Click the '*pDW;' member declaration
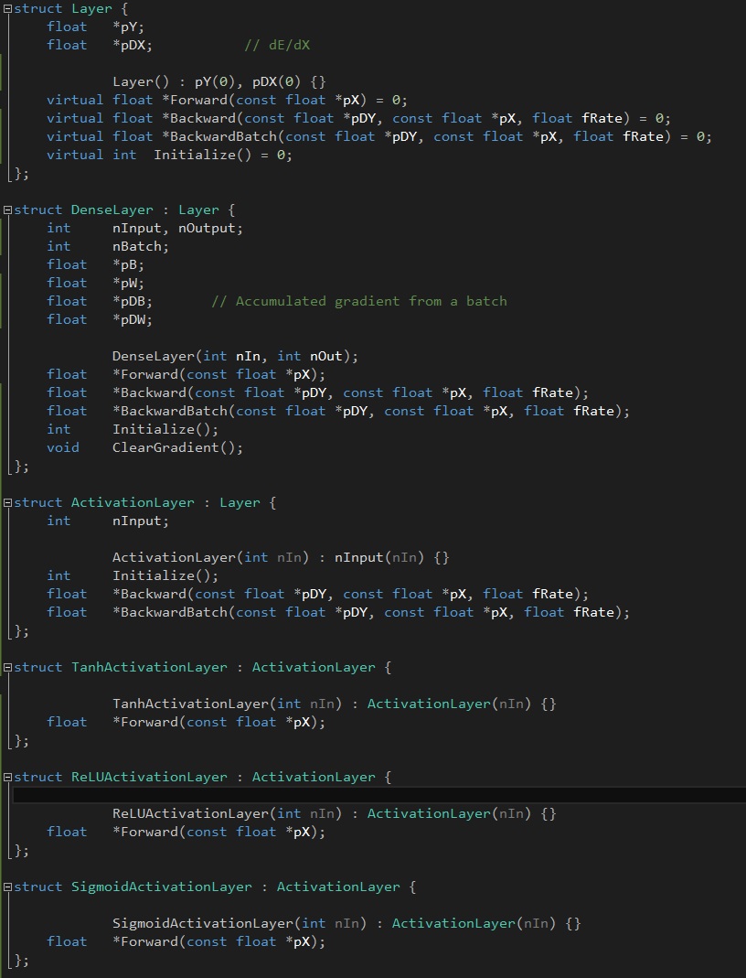Viewport: 746px width, 978px height. pyautogui.click(x=133, y=319)
